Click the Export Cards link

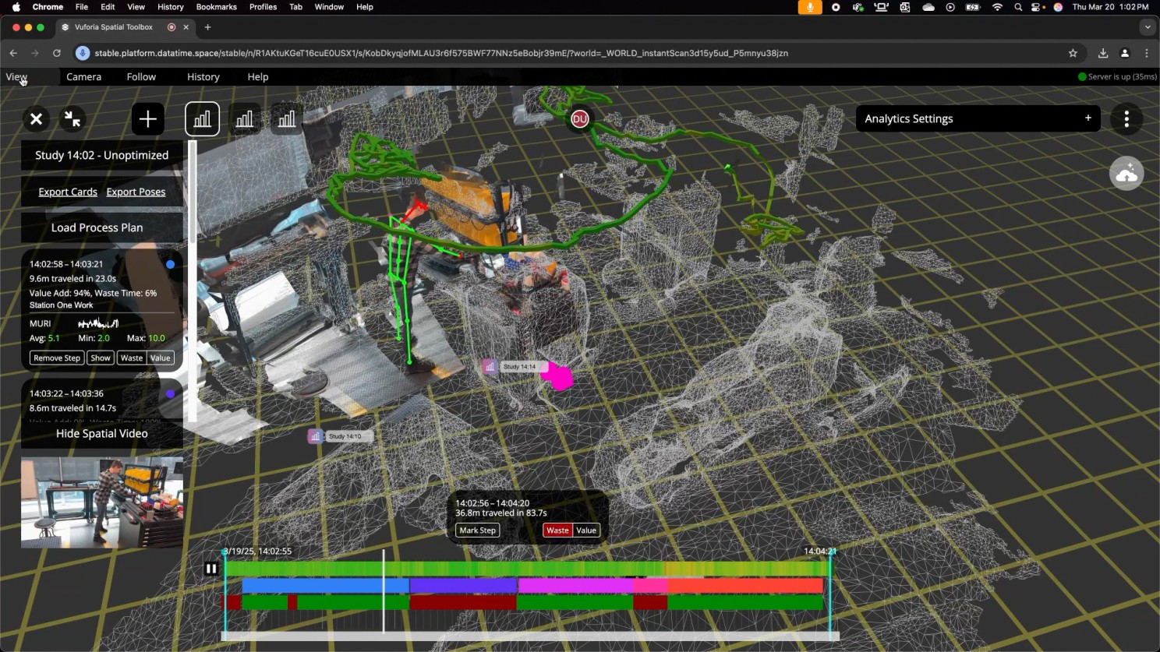68,192
